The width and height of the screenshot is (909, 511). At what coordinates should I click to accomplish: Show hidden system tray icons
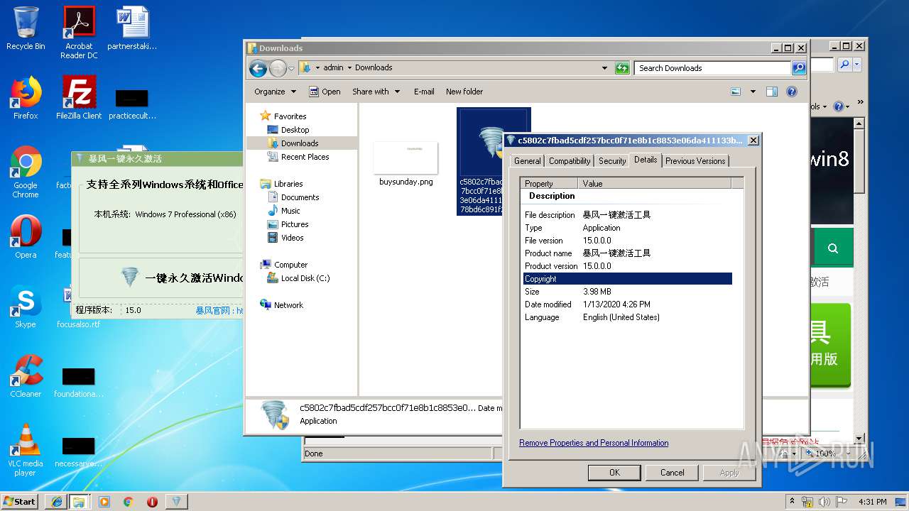click(x=792, y=502)
